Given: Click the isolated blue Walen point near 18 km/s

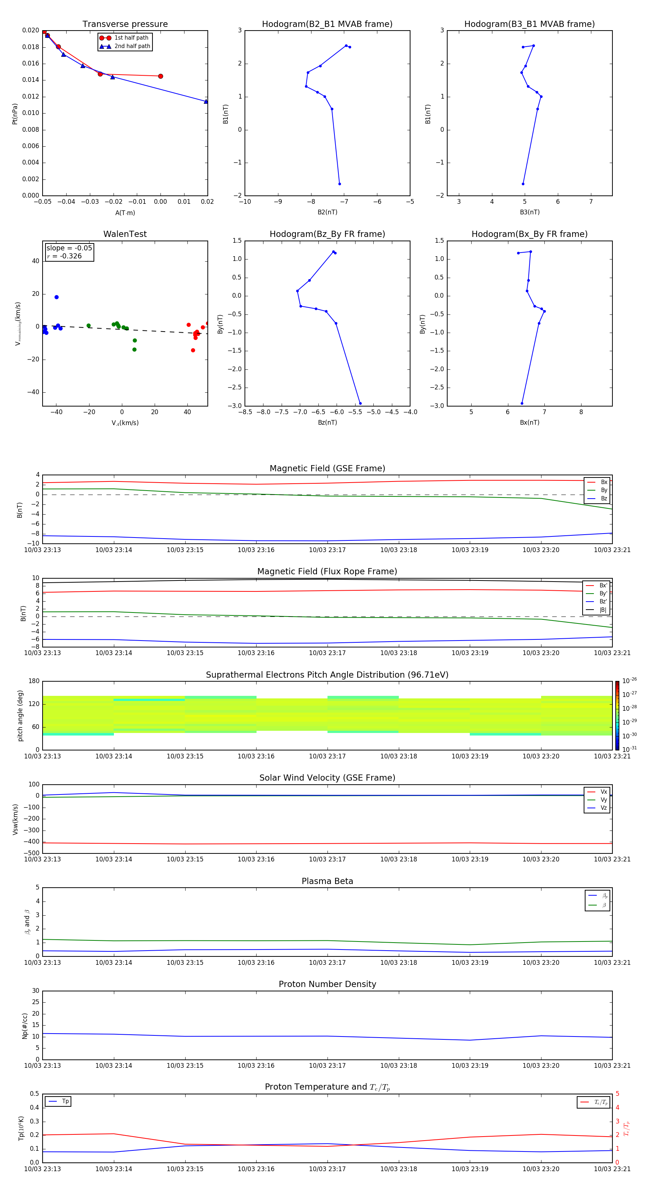Looking at the screenshot, I should pyautogui.click(x=56, y=297).
